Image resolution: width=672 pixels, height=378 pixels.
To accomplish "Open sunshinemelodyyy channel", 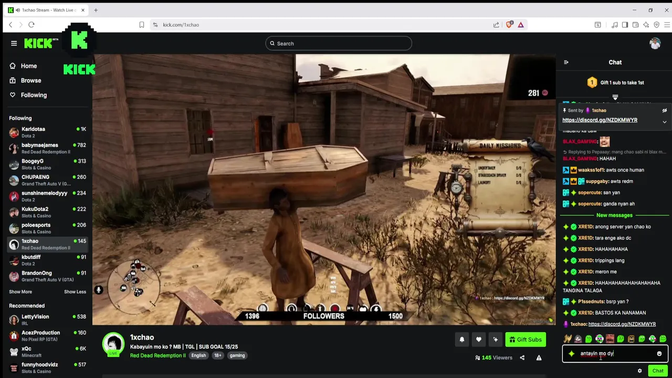I will [x=47, y=196].
